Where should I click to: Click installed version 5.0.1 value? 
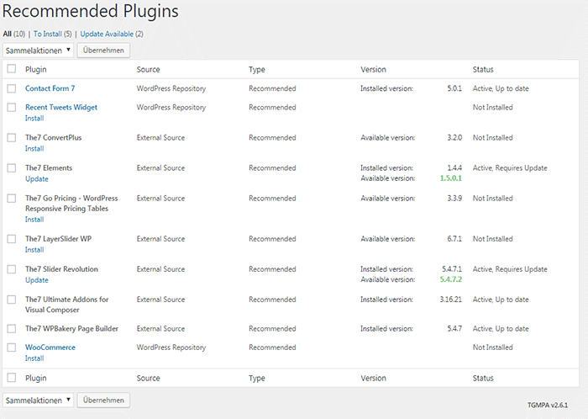pyautogui.click(x=454, y=88)
